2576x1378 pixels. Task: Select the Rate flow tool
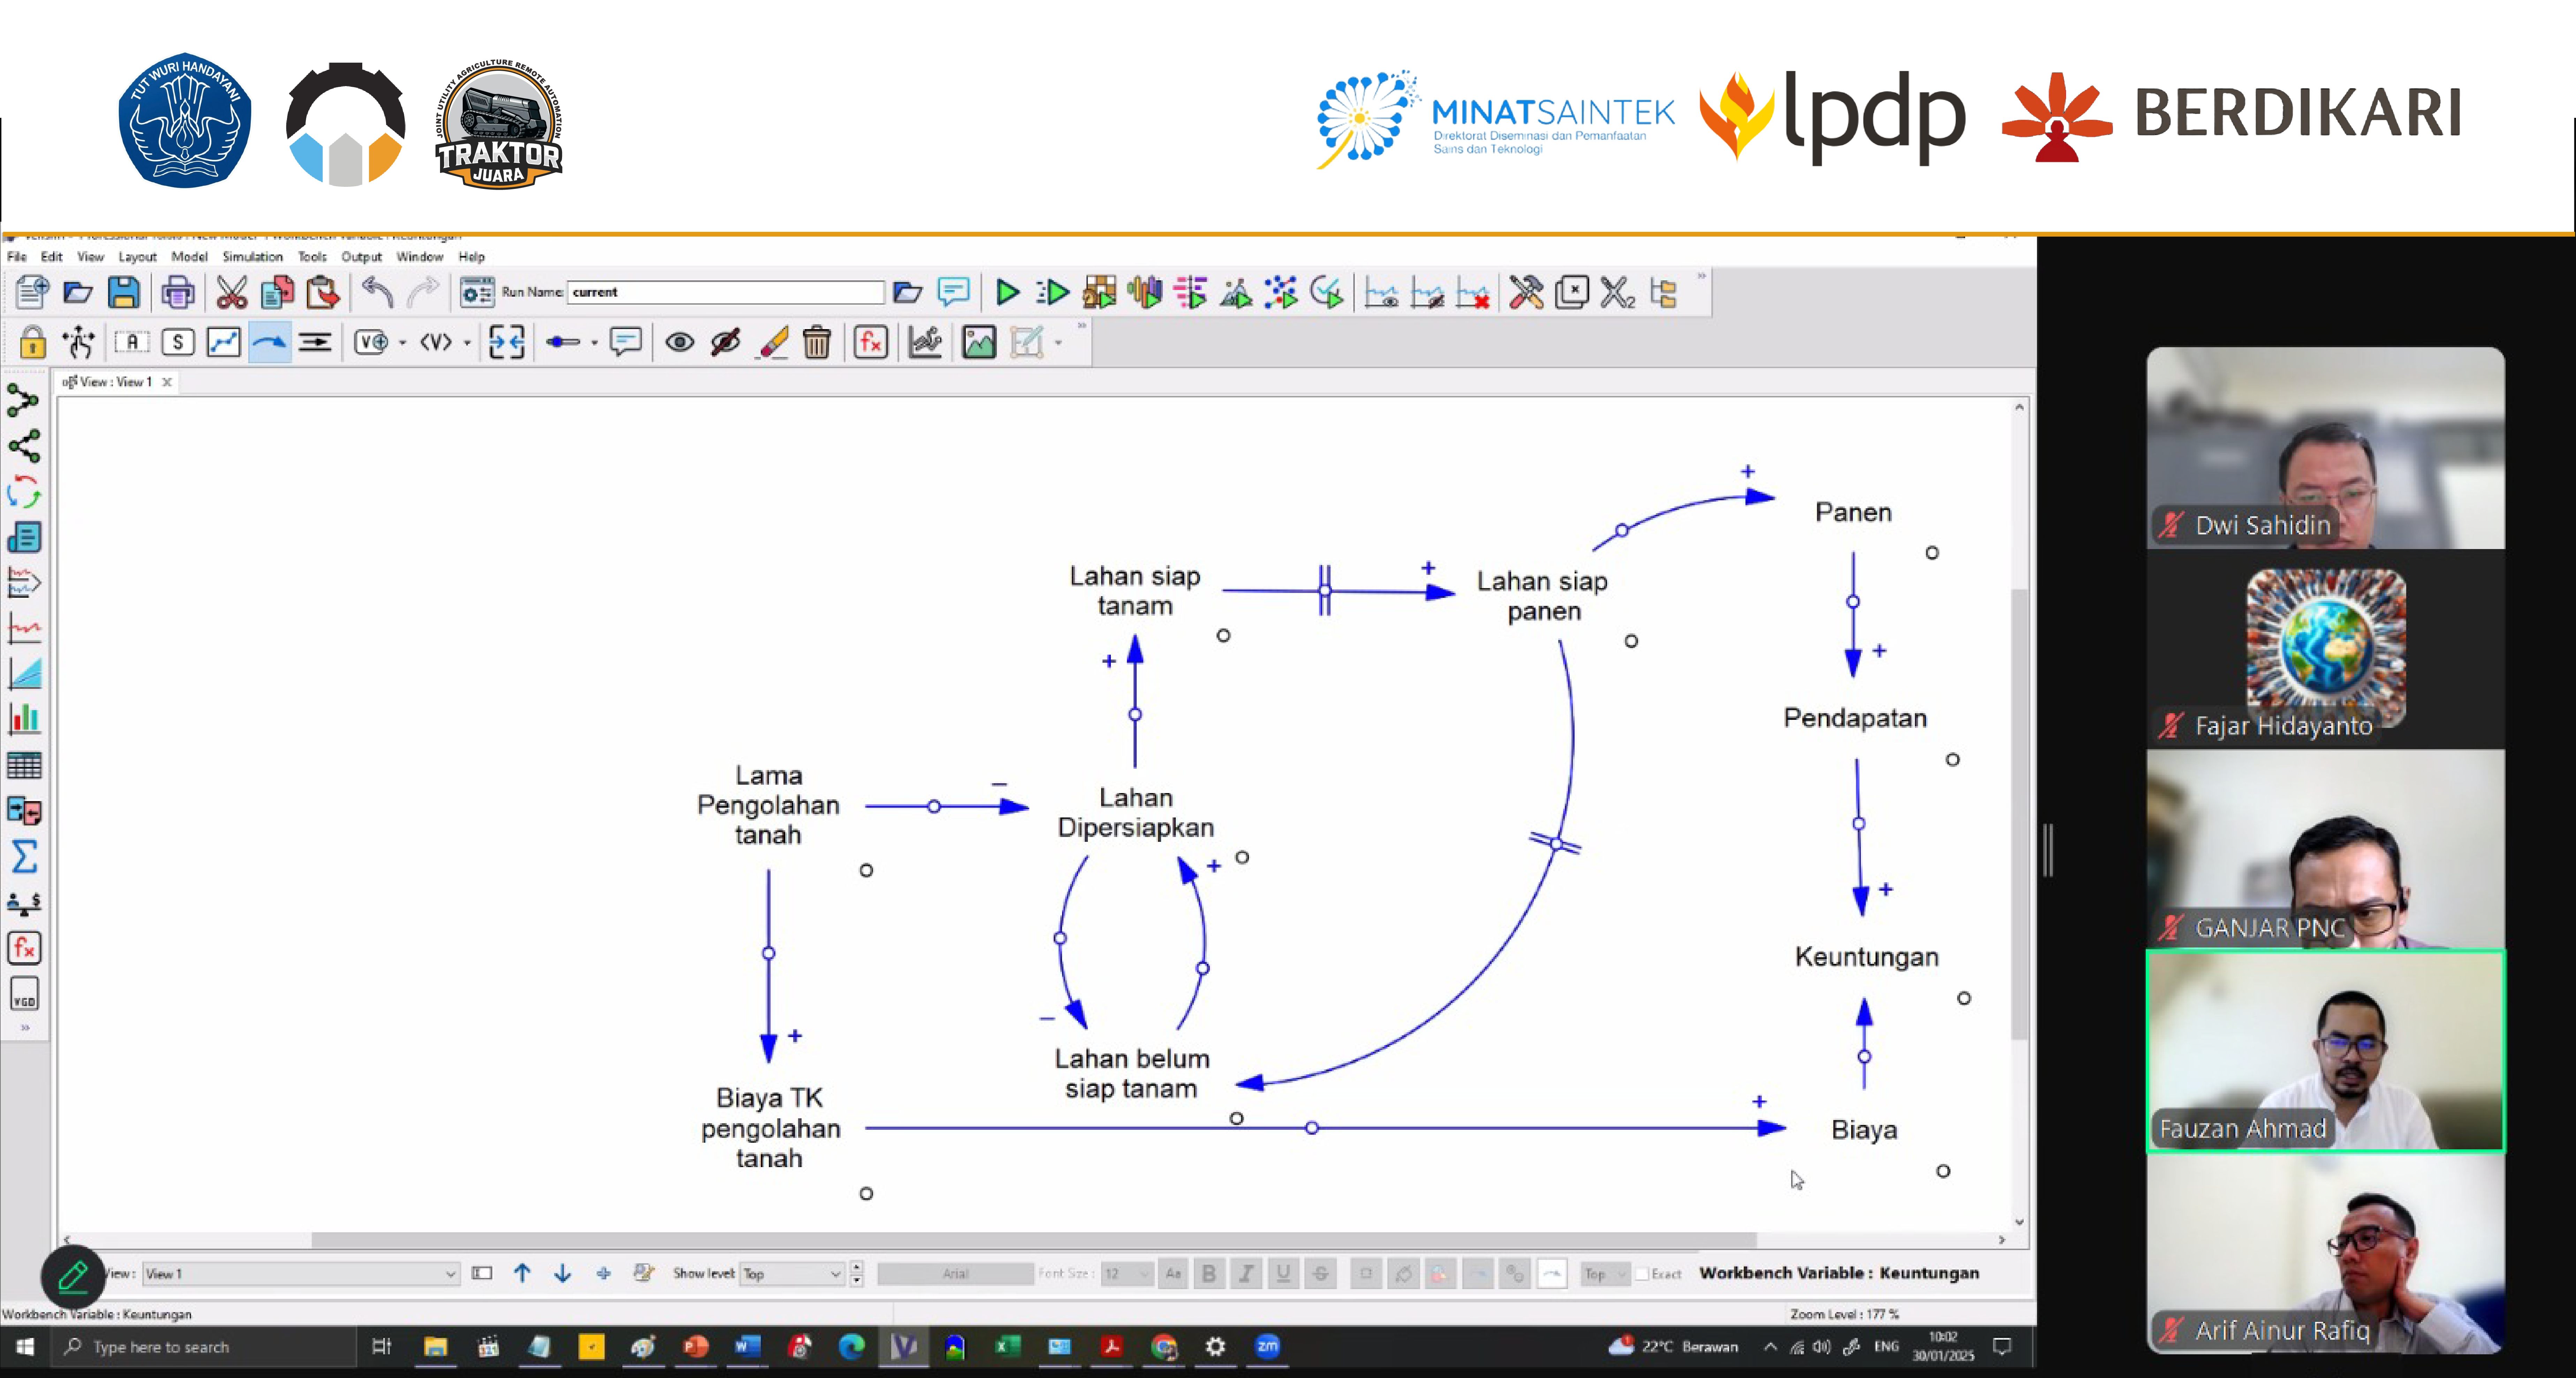pyautogui.click(x=315, y=342)
